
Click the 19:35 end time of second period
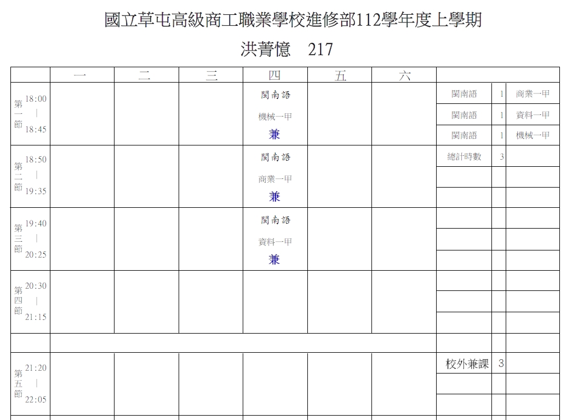[36, 191]
